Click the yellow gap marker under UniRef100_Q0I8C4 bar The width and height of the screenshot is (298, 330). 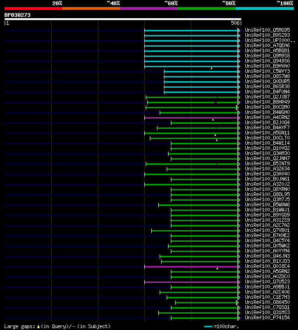click(x=217, y=268)
